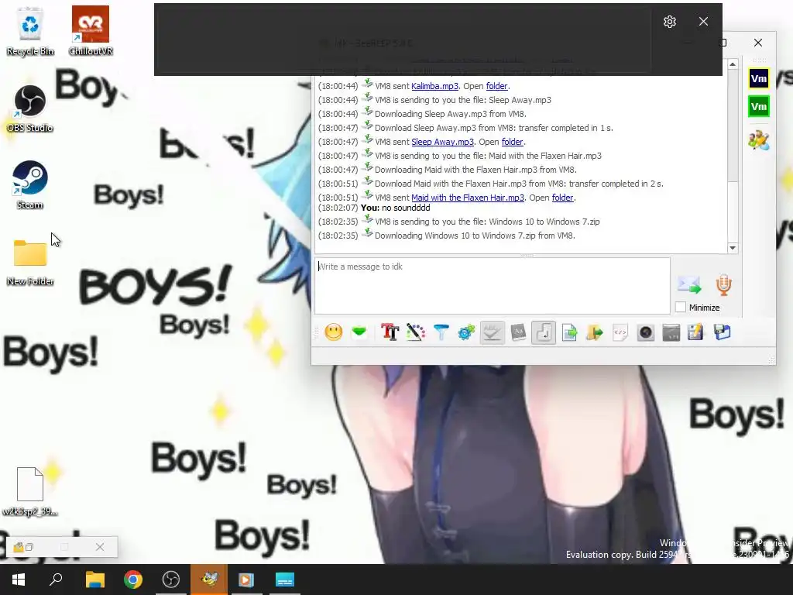This screenshot has width=793, height=595.
Task: Toggle the word completer dictionary icon
Action: pyautogui.click(x=518, y=332)
